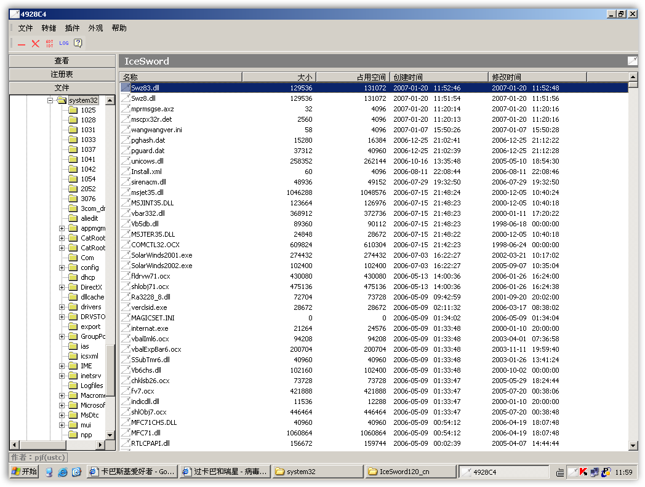Select the internat.exe file row

374,328
